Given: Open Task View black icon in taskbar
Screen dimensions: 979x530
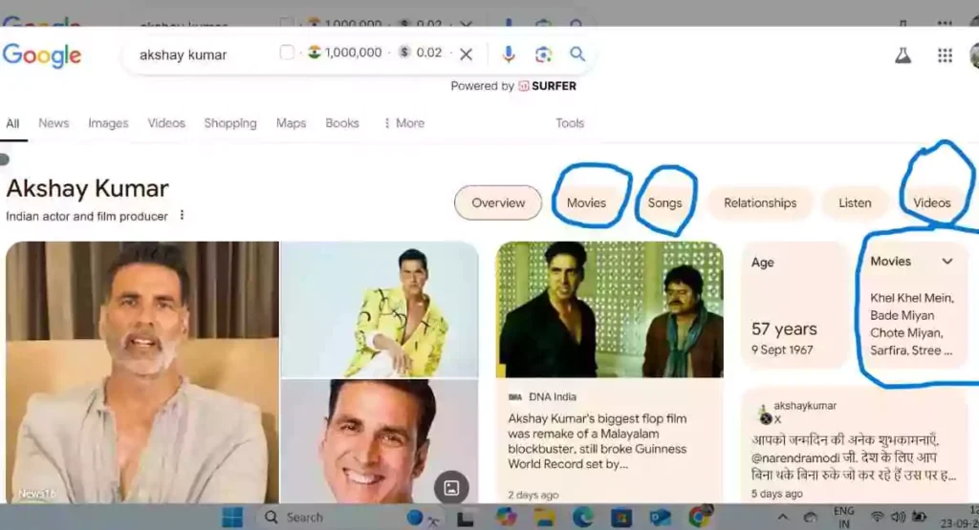Looking at the screenshot, I should [466, 519].
